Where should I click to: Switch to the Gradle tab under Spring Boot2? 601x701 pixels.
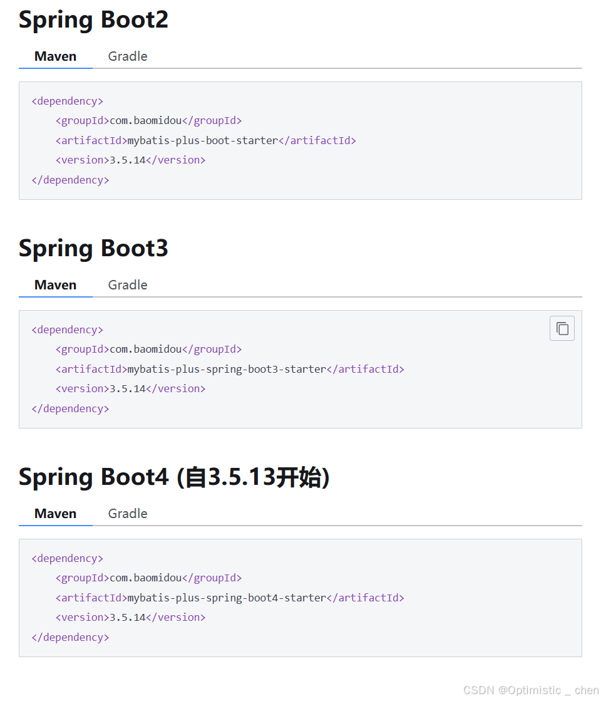point(127,56)
